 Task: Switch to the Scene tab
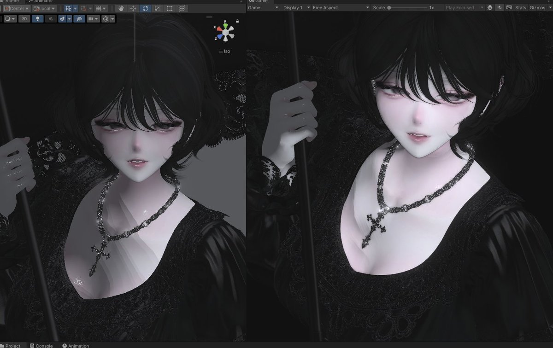(x=10, y=1)
